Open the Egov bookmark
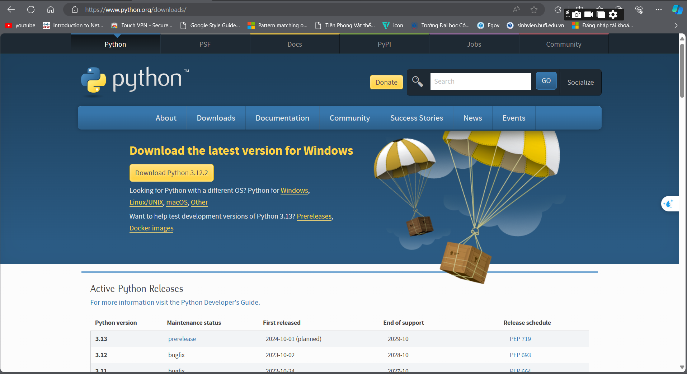The height and width of the screenshot is (374, 687). click(x=489, y=25)
